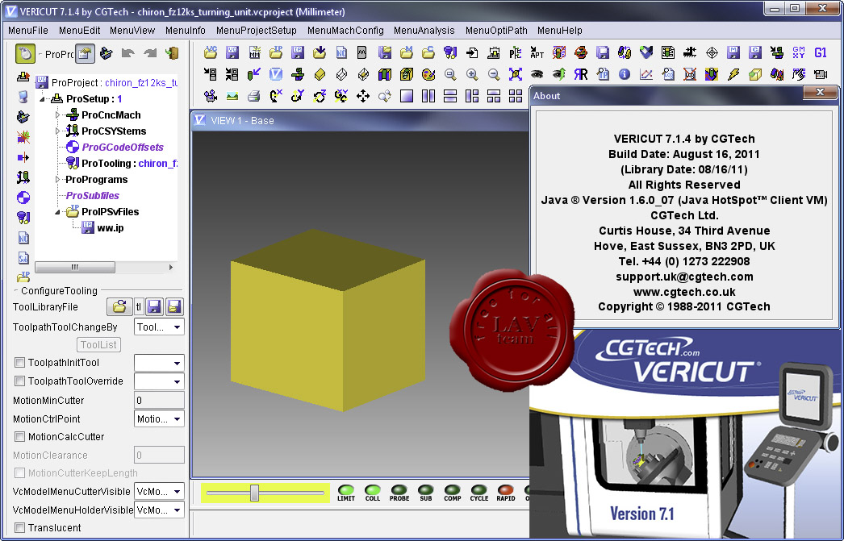Open the MenuView menu

[x=132, y=31]
